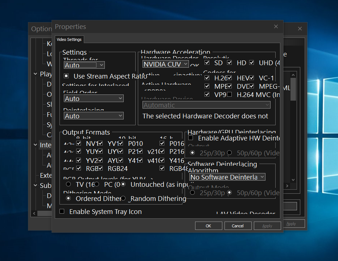Viewport: 338px width, 261px height.
Task: Open the Field Order dropdown
Action: tap(94, 98)
